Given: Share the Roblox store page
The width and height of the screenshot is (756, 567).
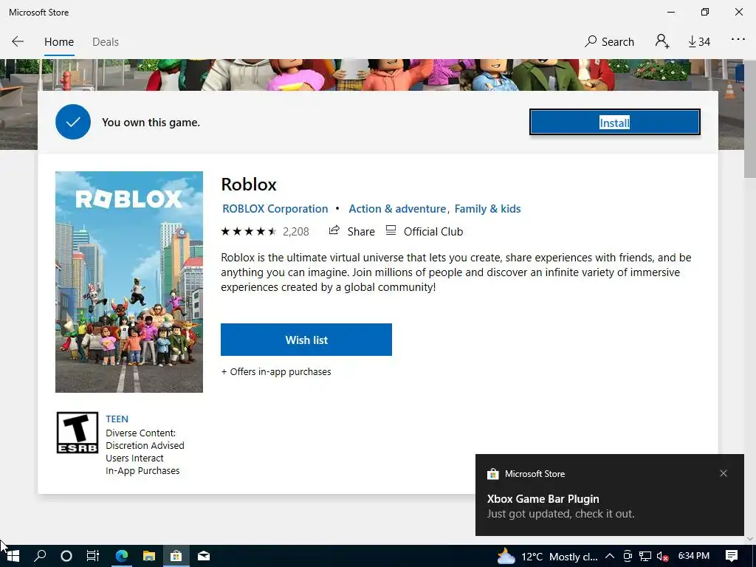Looking at the screenshot, I should [x=351, y=231].
